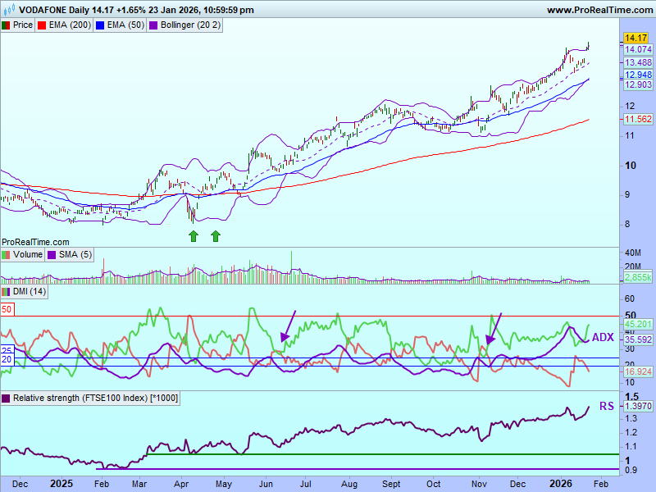Click the first green up arrow under April low

pyautogui.click(x=193, y=236)
